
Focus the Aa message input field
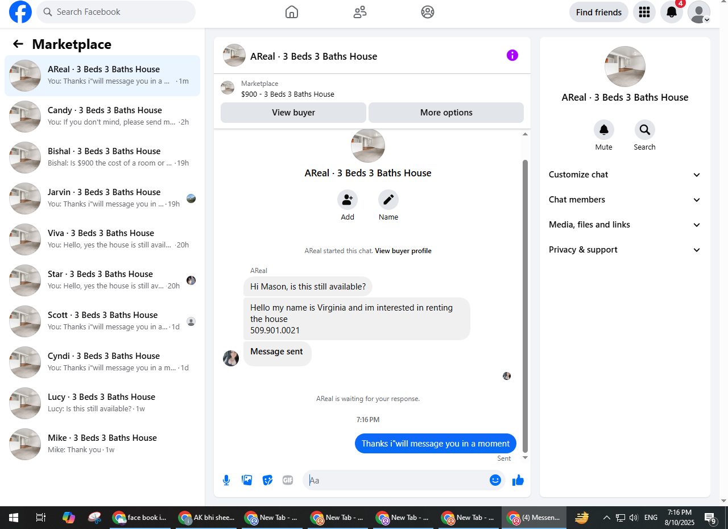coord(396,480)
